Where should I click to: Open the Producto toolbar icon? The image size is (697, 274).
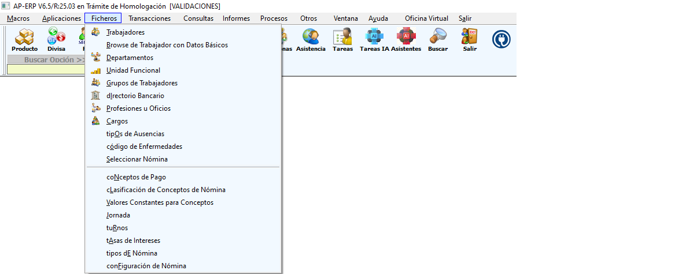24,40
